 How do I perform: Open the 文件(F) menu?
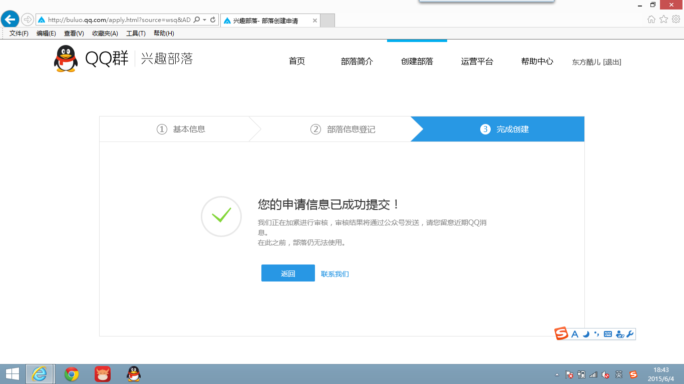(19, 33)
